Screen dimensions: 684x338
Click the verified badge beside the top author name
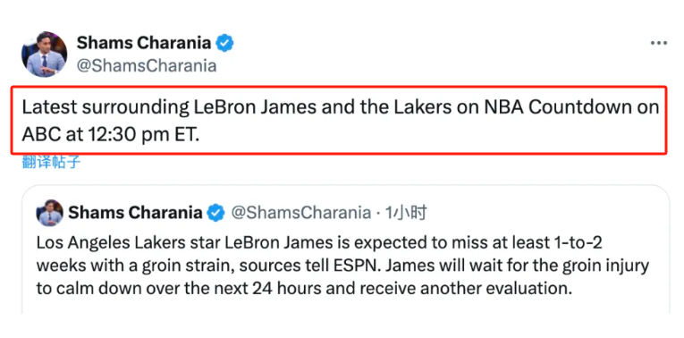(225, 43)
